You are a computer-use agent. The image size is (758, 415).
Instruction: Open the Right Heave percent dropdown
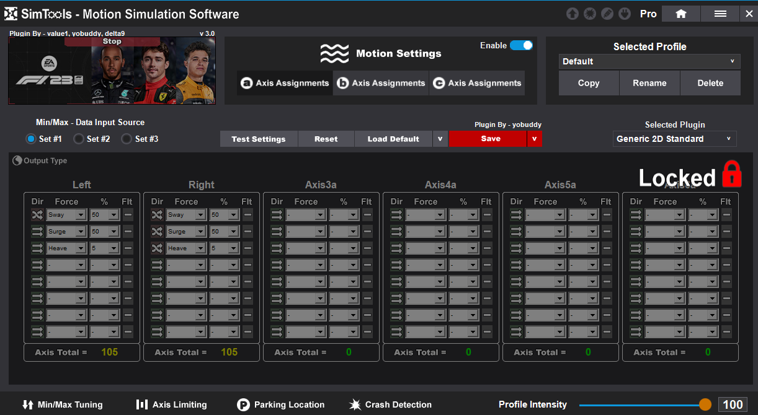click(x=225, y=248)
